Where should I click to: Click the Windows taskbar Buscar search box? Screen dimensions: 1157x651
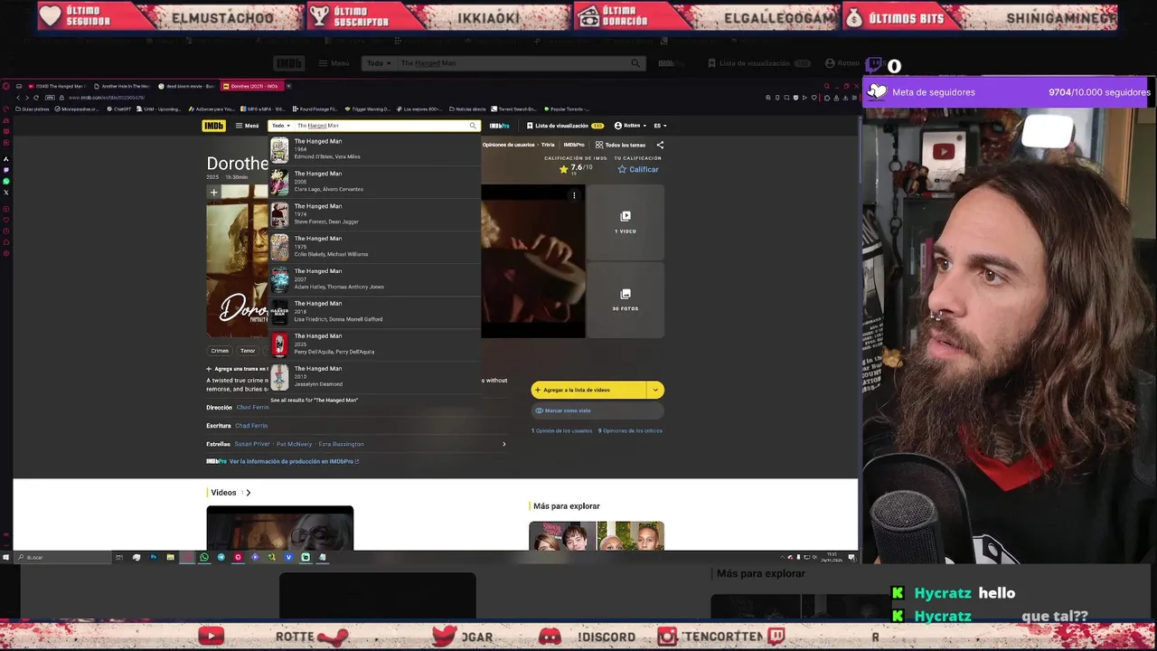click(x=61, y=557)
